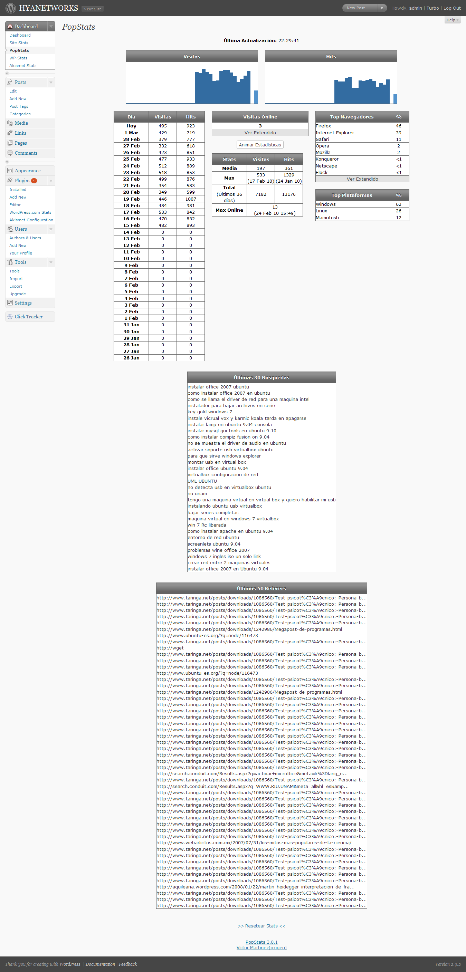Open the New Post dropdown arrow

click(382, 8)
